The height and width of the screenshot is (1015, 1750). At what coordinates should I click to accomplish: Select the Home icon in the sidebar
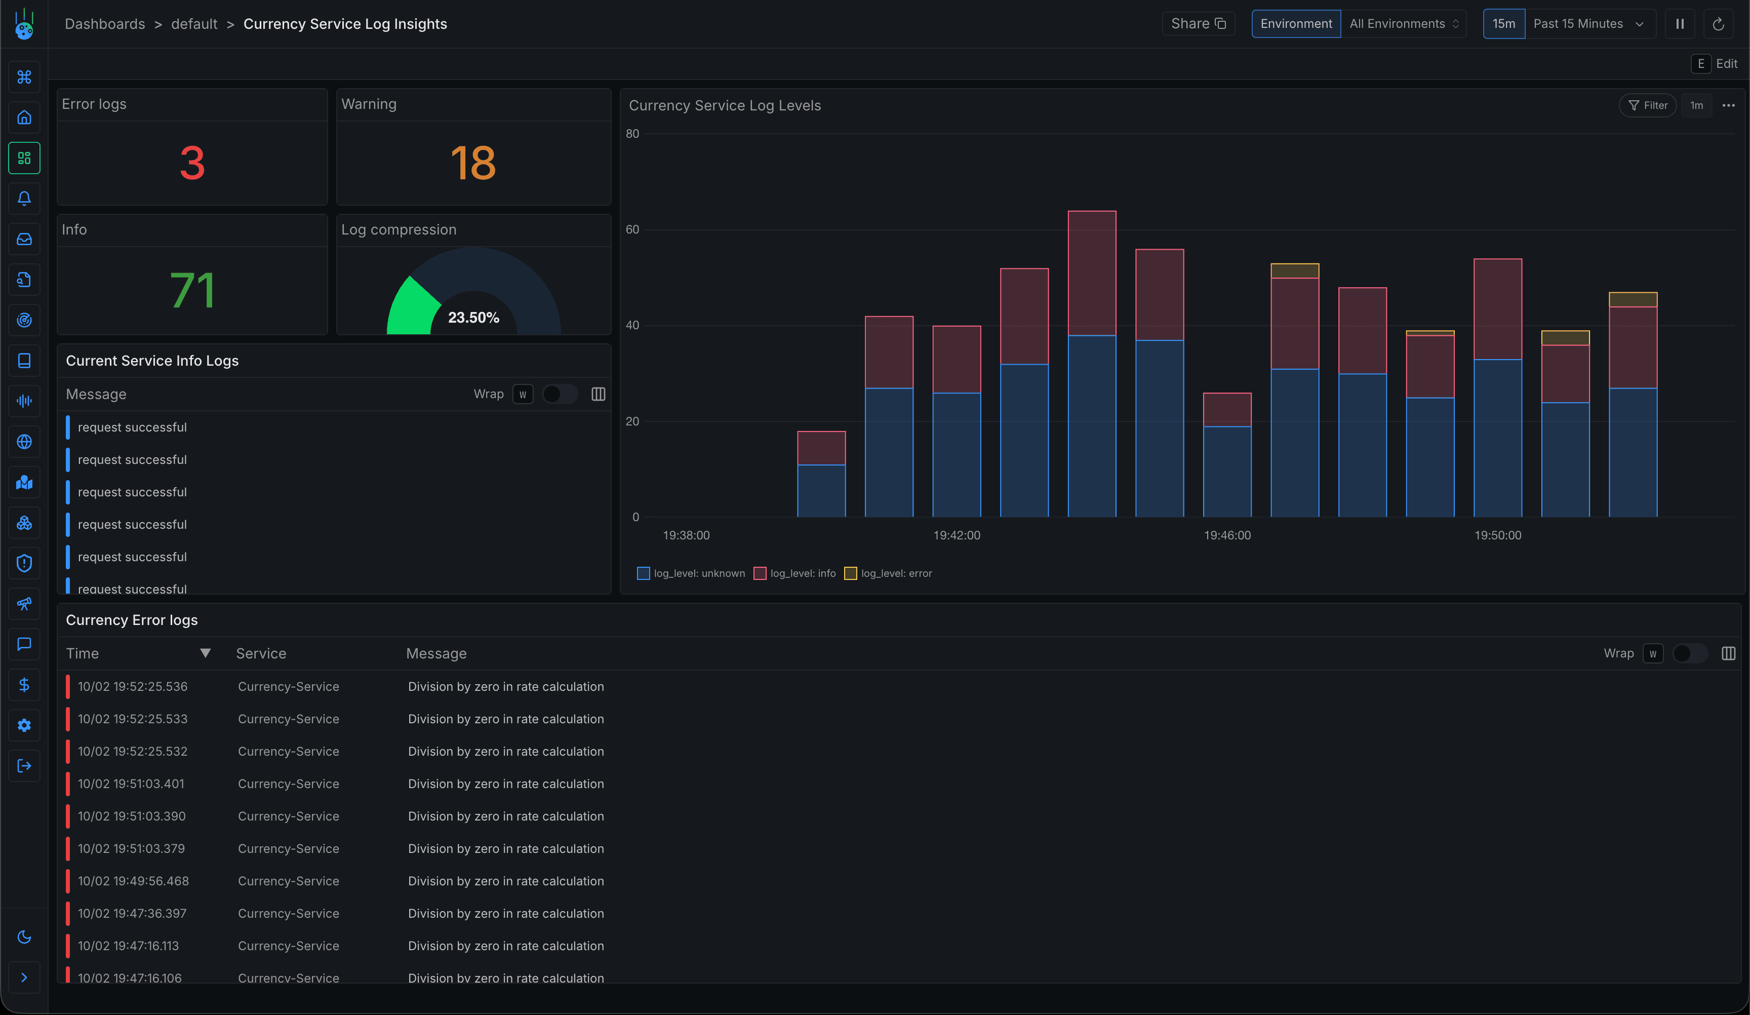click(24, 118)
